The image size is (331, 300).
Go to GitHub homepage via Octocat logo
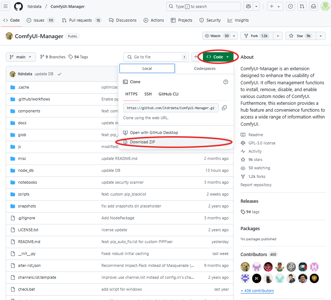(18, 6)
